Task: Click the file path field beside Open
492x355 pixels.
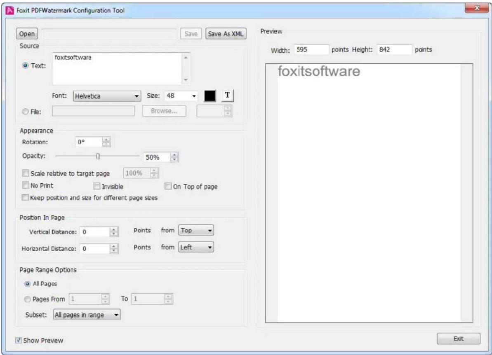Action: 109,34
